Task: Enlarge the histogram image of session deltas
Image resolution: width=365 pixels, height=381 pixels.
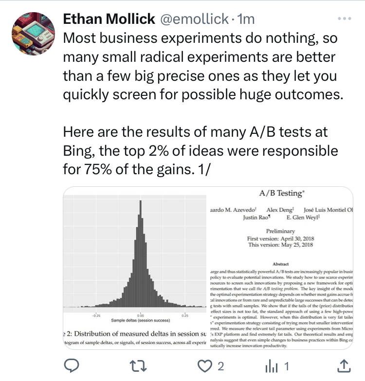Action: click(x=135, y=268)
